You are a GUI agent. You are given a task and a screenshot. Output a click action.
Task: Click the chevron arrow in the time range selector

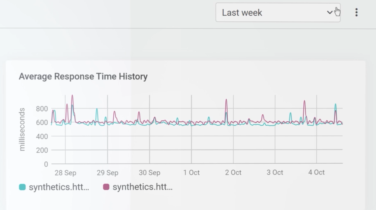pyautogui.click(x=329, y=13)
